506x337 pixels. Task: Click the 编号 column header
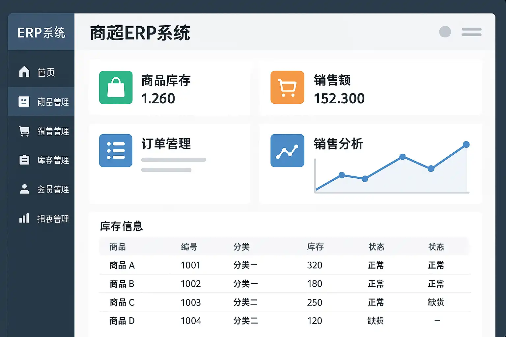click(x=189, y=247)
